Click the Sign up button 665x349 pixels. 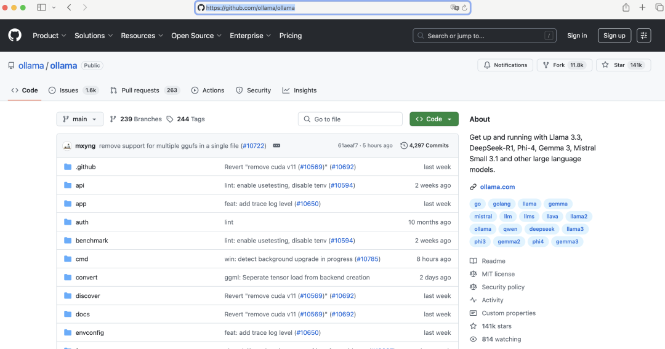(615, 36)
